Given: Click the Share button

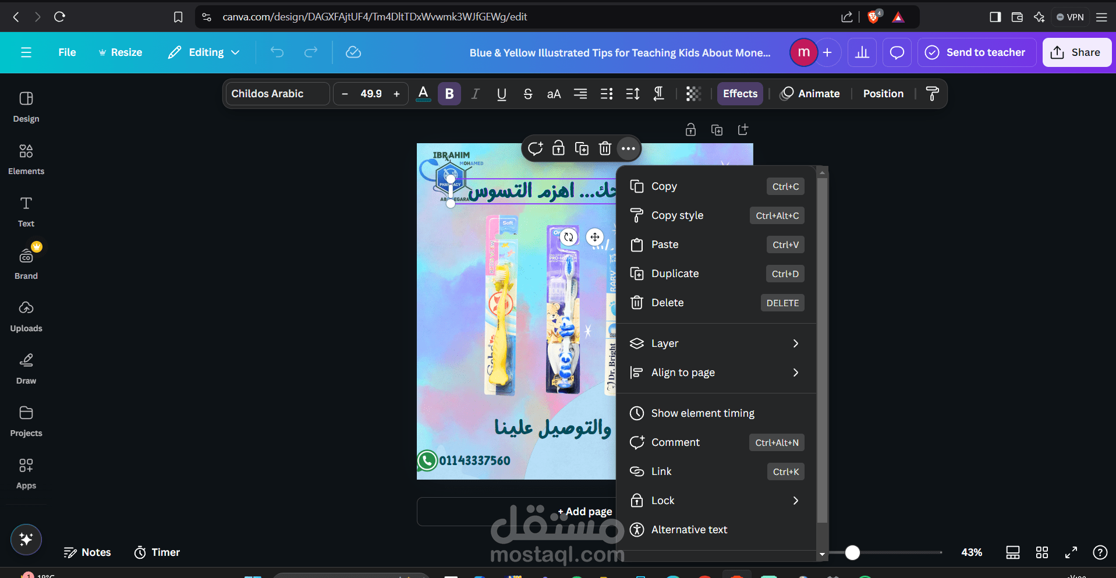Looking at the screenshot, I should tap(1076, 52).
